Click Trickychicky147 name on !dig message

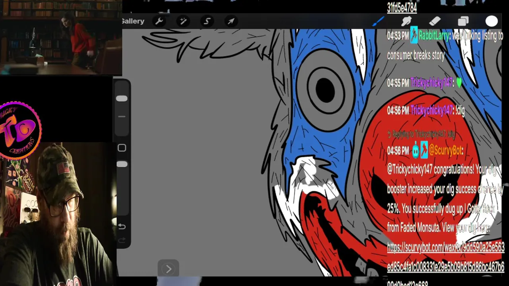coord(431,110)
